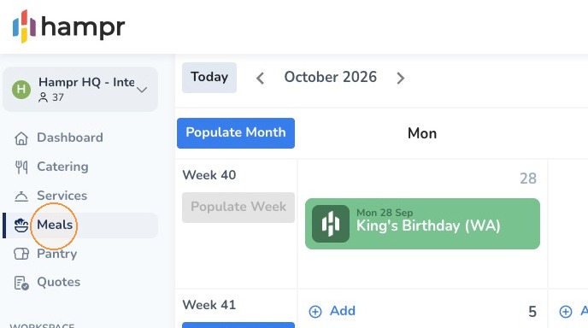The width and height of the screenshot is (588, 328).
Task: Click the October 2026 month label
Action: point(331,77)
